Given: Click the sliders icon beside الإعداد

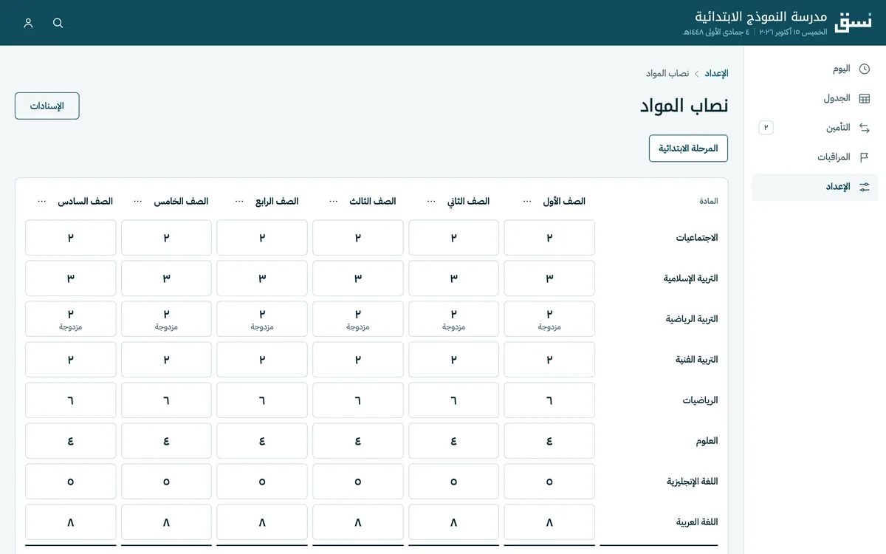Looking at the screenshot, I should click(865, 187).
